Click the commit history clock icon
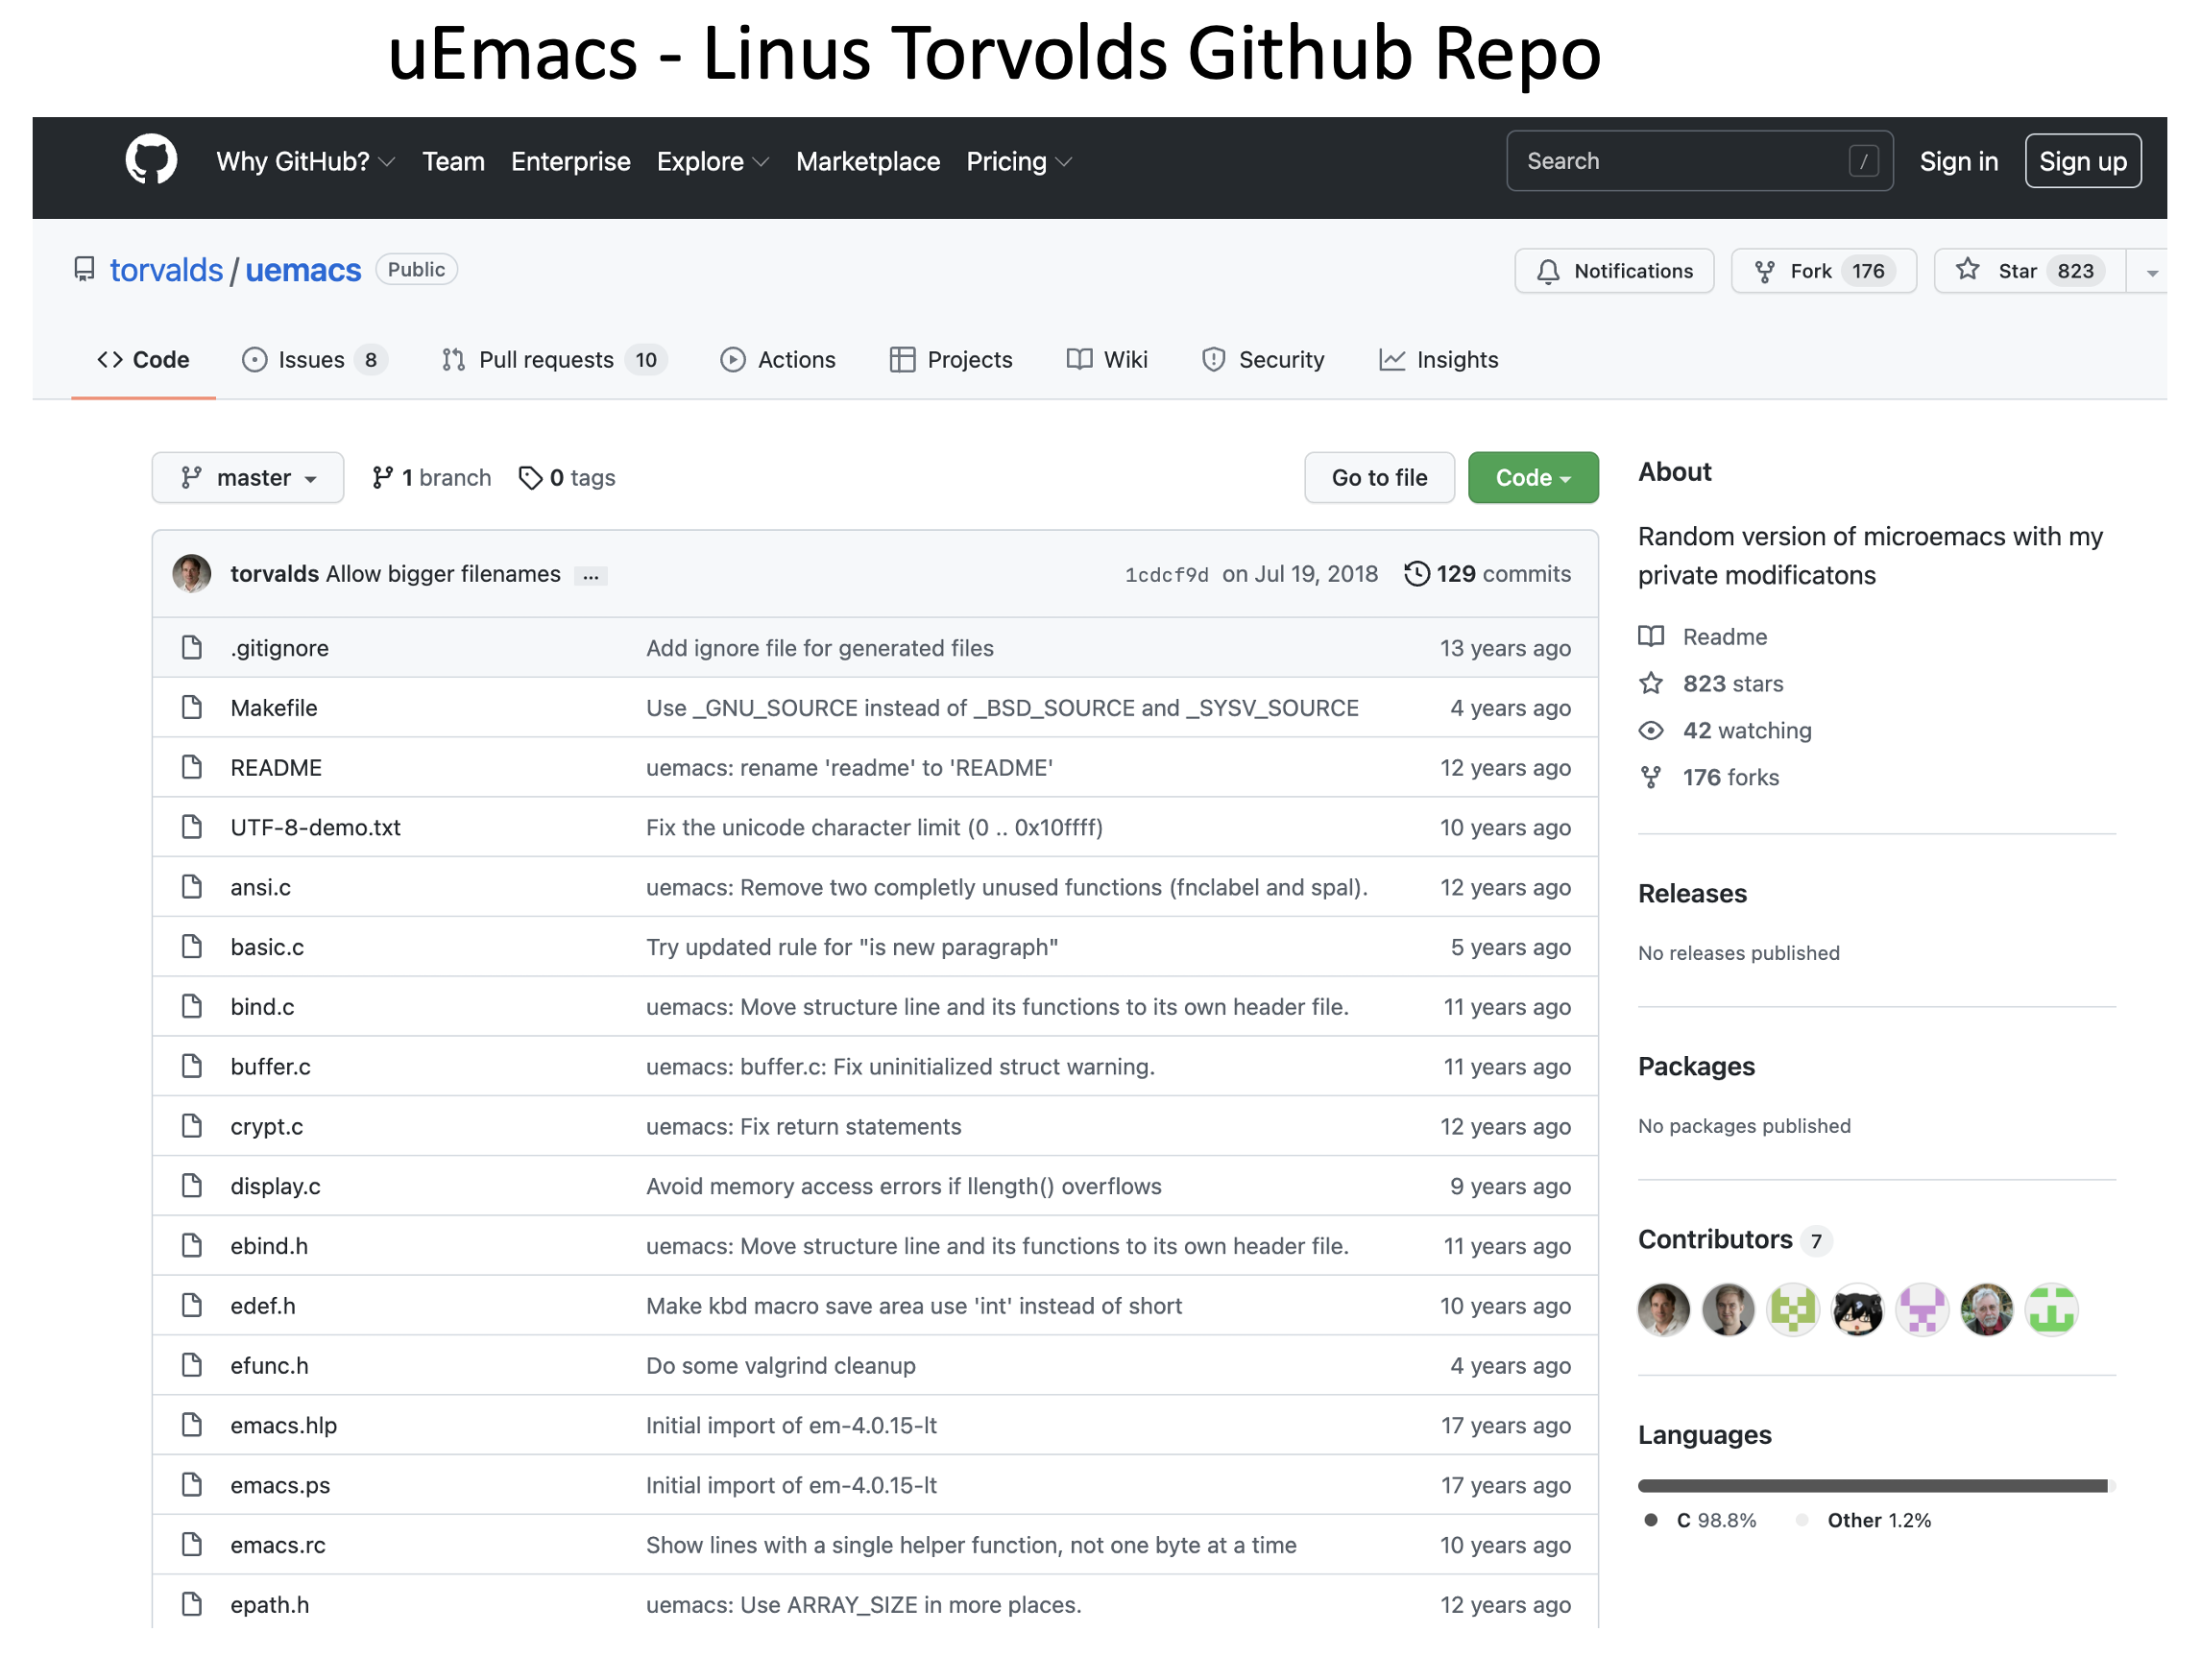Screen dimensions: 2201x1680 (x=1416, y=574)
